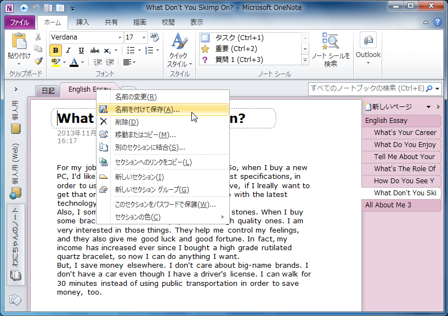Click the numbered list icon
Viewport: 448px width, 316px height.
click(149, 50)
